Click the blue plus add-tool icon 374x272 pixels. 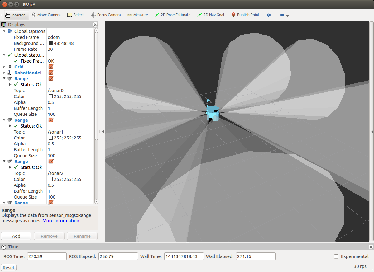click(x=269, y=15)
